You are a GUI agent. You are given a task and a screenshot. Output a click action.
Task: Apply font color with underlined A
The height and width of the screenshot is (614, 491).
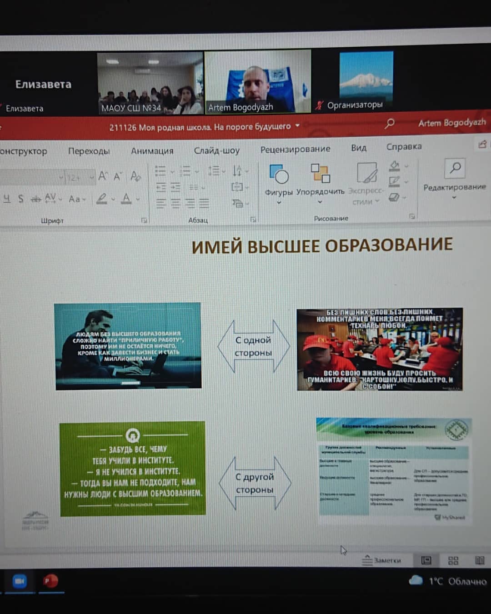pyautogui.click(x=126, y=198)
